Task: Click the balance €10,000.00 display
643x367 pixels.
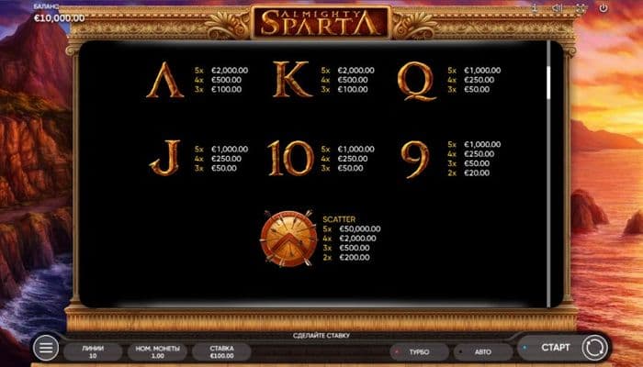Action: tap(59, 18)
